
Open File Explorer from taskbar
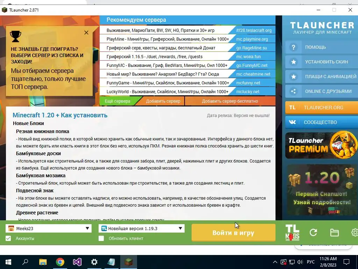[x=43, y=262]
